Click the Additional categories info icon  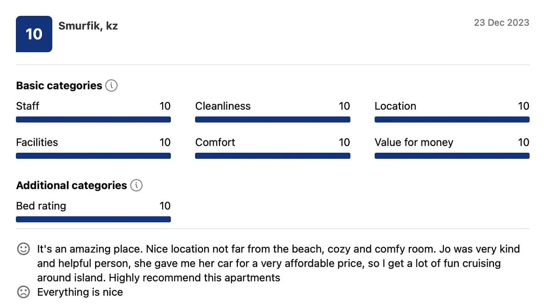[136, 185]
